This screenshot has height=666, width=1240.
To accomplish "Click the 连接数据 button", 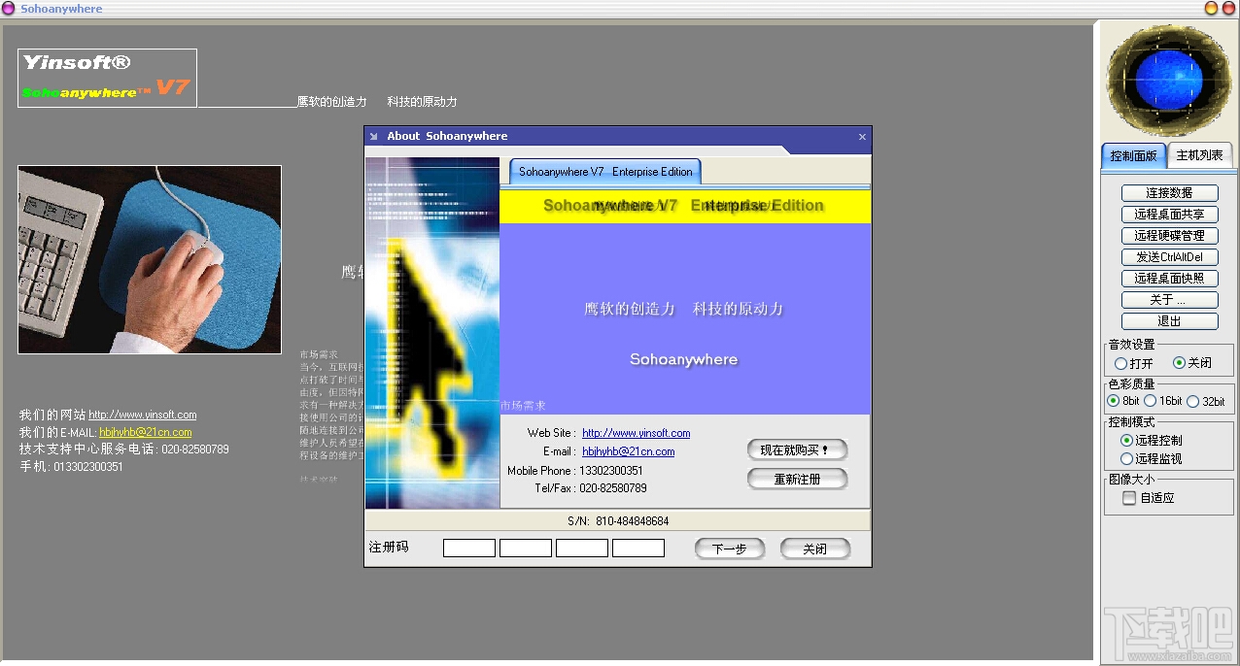I will tap(1169, 193).
